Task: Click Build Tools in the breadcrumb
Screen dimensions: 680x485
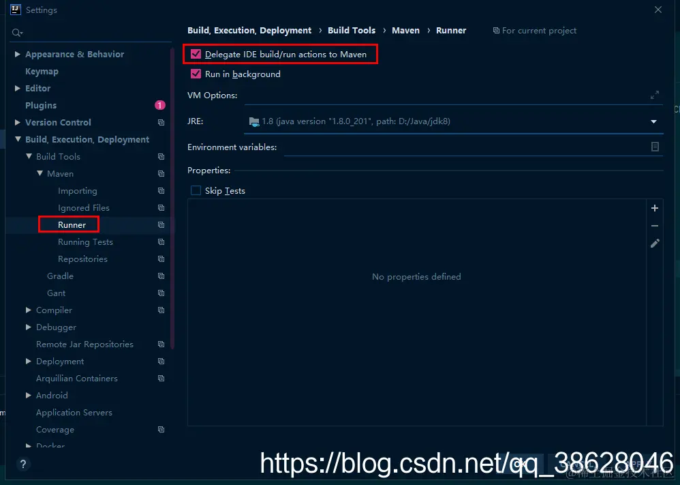Action: pyautogui.click(x=352, y=31)
